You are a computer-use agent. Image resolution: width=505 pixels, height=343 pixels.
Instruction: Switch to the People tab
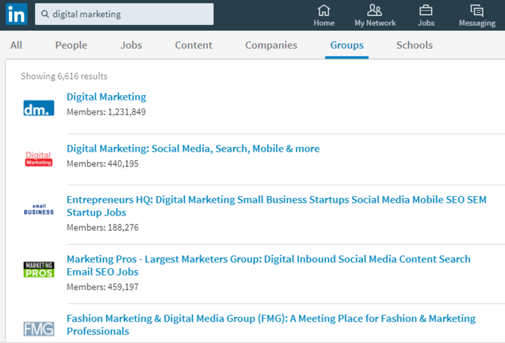click(x=71, y=45)
